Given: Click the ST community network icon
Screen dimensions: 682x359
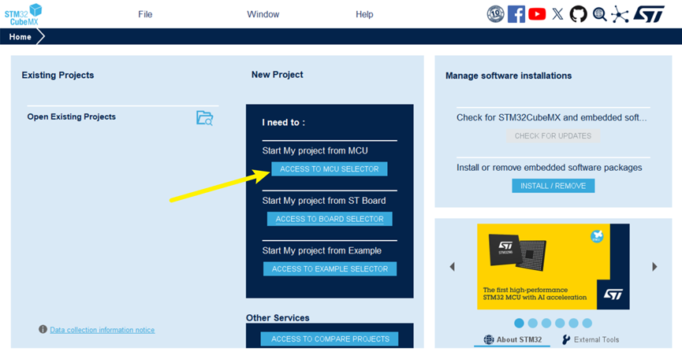Looking at the screenshot, I should click(x=620, y=14).
